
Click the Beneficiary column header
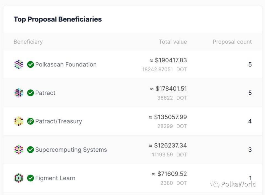point(28,42)
